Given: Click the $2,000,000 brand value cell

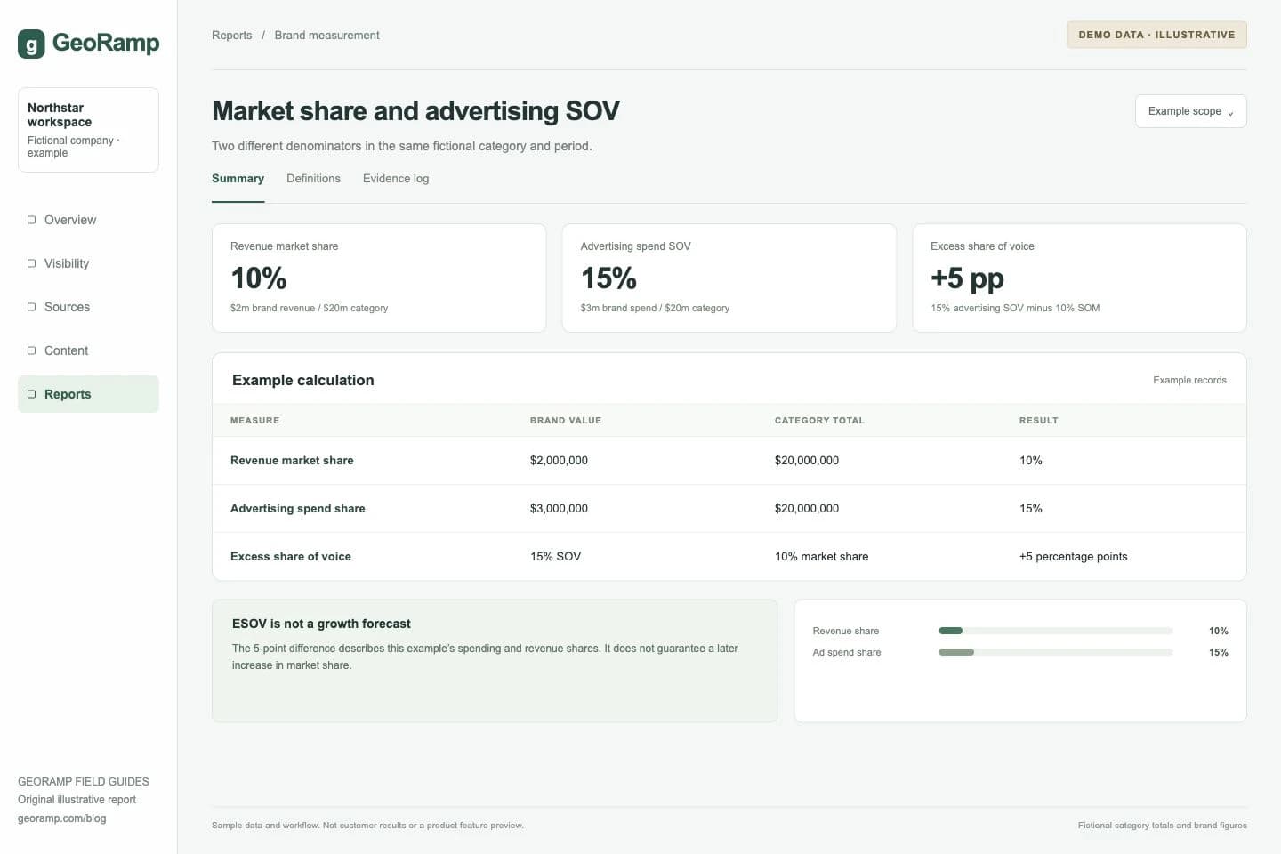Looking at the screenshot, I should point(559,461).
